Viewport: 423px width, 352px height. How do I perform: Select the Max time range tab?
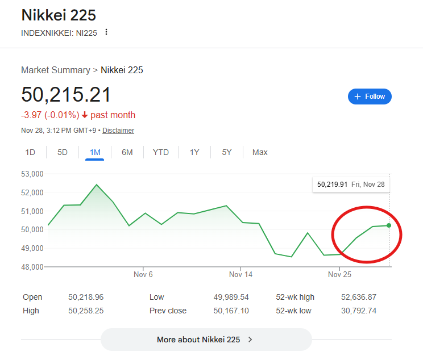pos(260,152)
